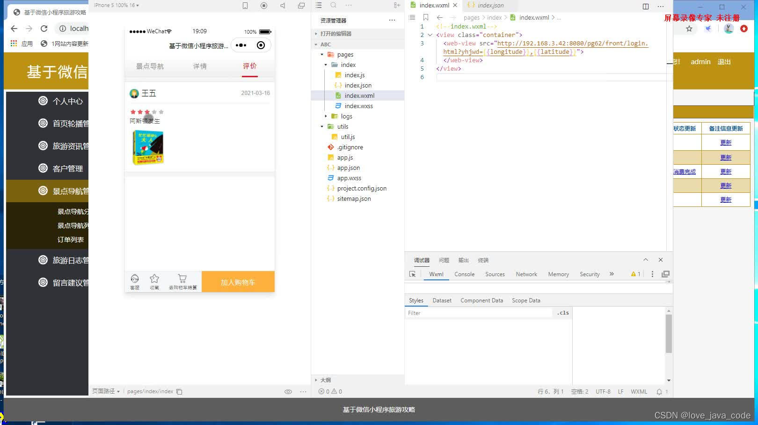Click the .cls toggle button
The width and height of the screenshot is (758, 425).
[563, 313]
